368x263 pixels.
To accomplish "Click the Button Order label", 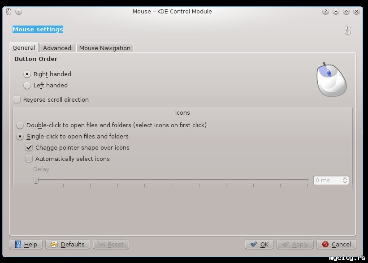I will point(36,59).
